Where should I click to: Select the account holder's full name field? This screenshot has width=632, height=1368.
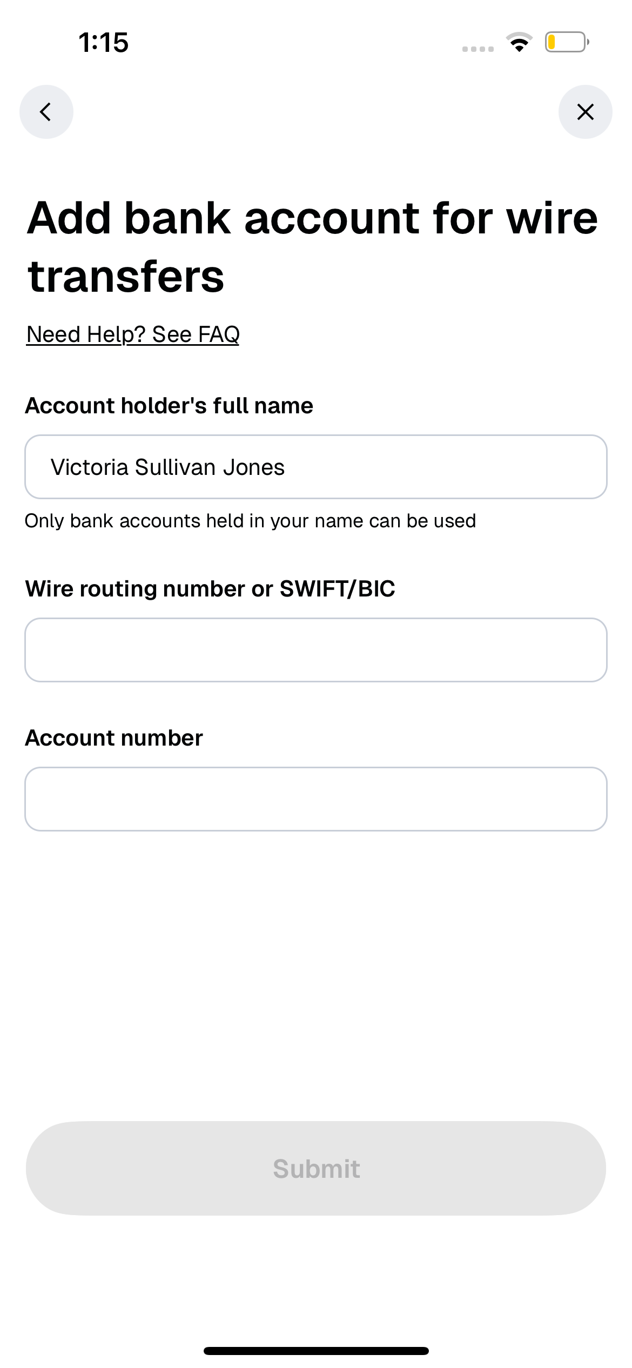point(316,467)
